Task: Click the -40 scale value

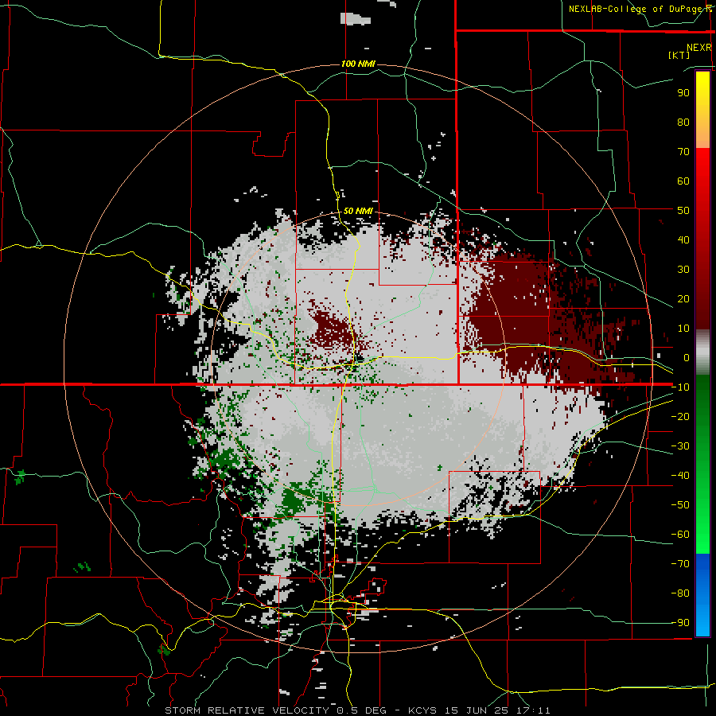Action: click(x=680, y=476)
